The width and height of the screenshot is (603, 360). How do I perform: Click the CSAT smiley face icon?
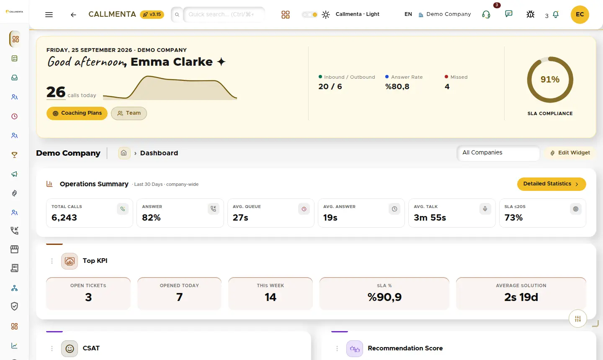pos(70,349)
